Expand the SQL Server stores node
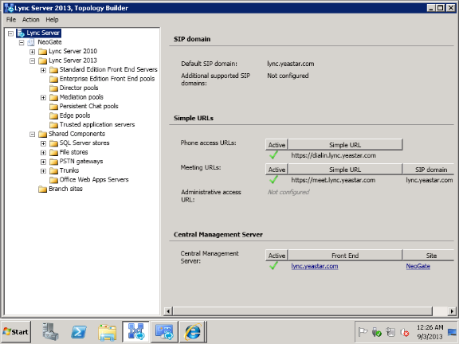 click(x=43, y=143)
